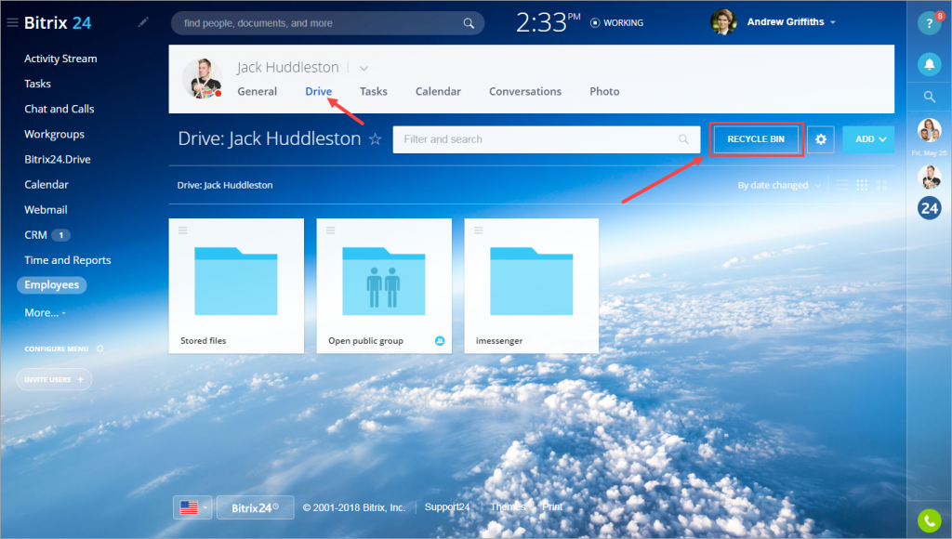Screen dimensions: 952x539
Task: Open drive settings gear icon
Action: (x=820, y=139)
